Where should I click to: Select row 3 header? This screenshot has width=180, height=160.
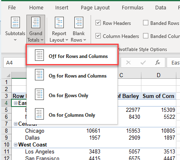6,96
